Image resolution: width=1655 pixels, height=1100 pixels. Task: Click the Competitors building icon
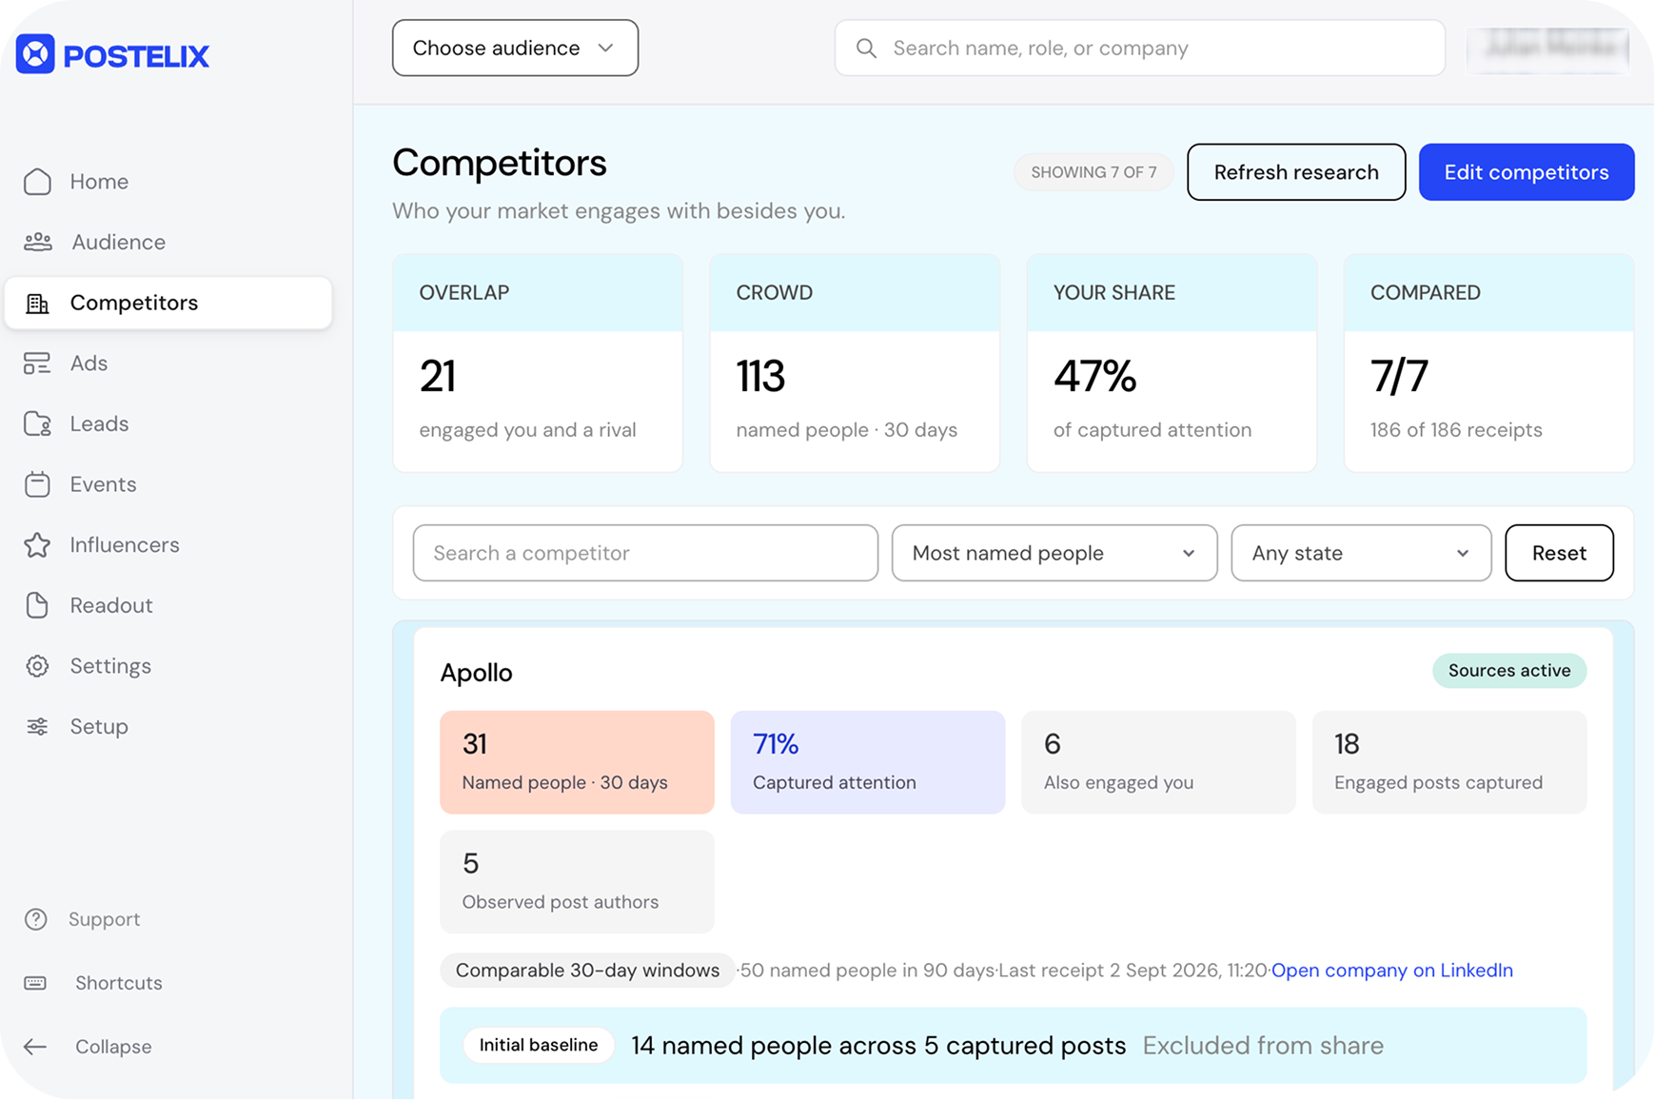pyautogui.click(x=37, y=303)
